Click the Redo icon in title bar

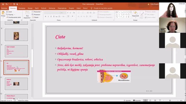point(11,4)
